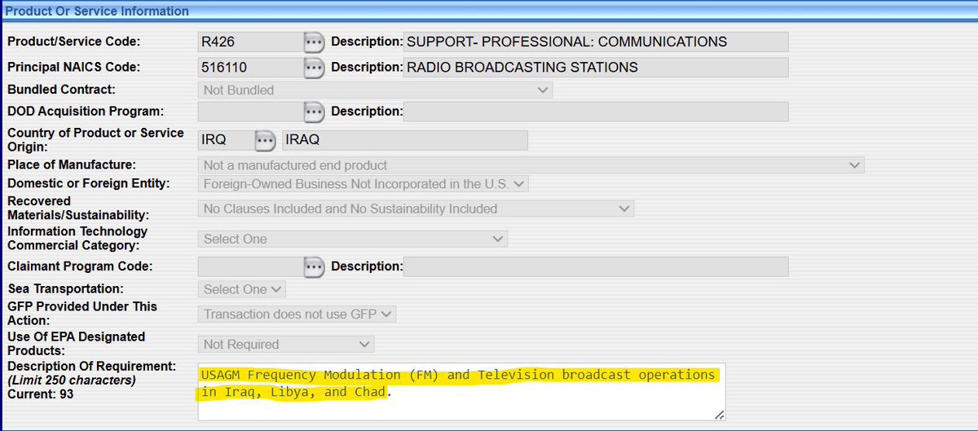This screenshot has height=431, width=978.
Task: Click the DOD Acquisition Program description field
Action: (x=596, y=112)
